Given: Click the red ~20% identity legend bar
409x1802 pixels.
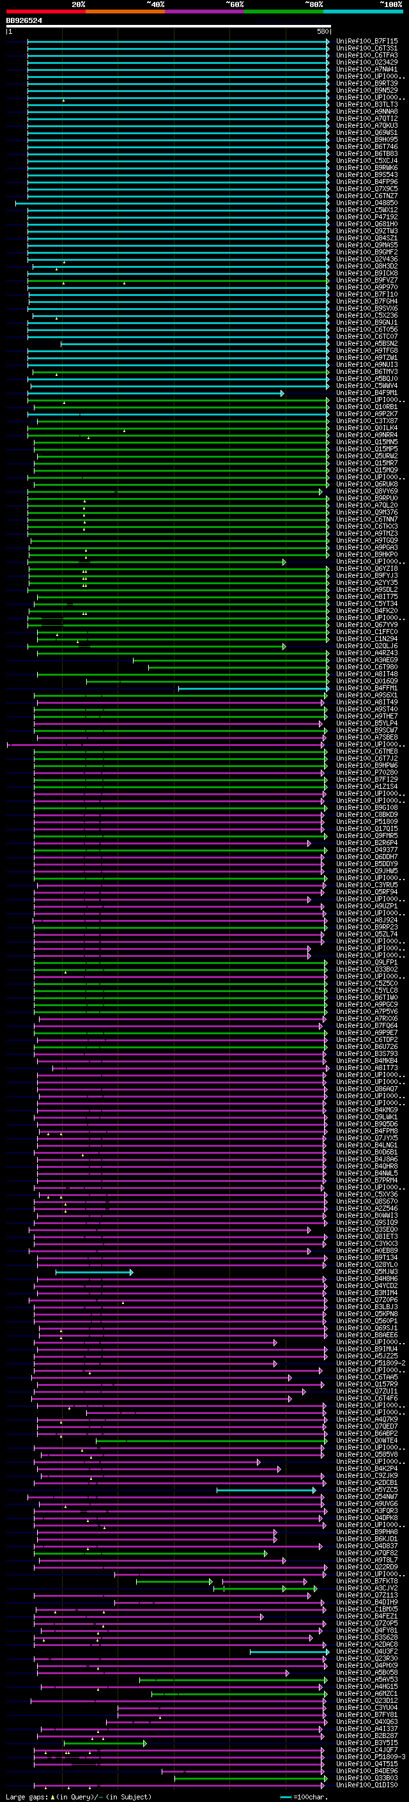Looking at the screenshot, I should tap(45, 12).
